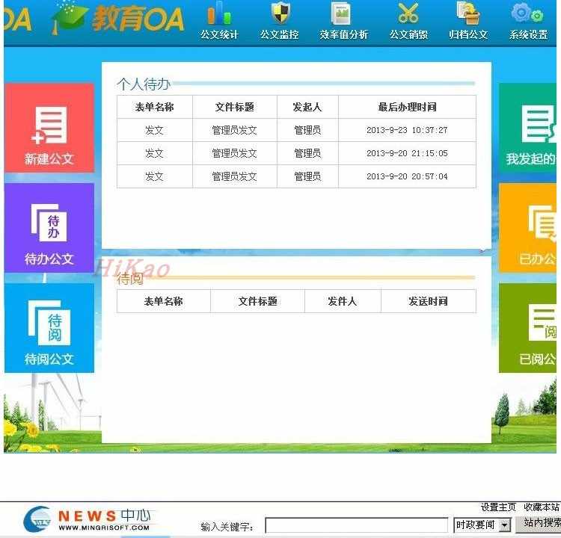The image size is (561, 538).
Task: Open the 效率值分析 report icon
Action: (x=340, y=13)
